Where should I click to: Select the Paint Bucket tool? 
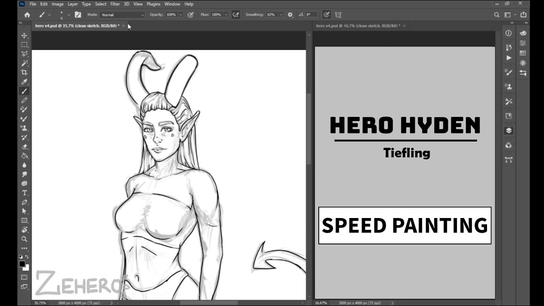[x=24, y=156]
